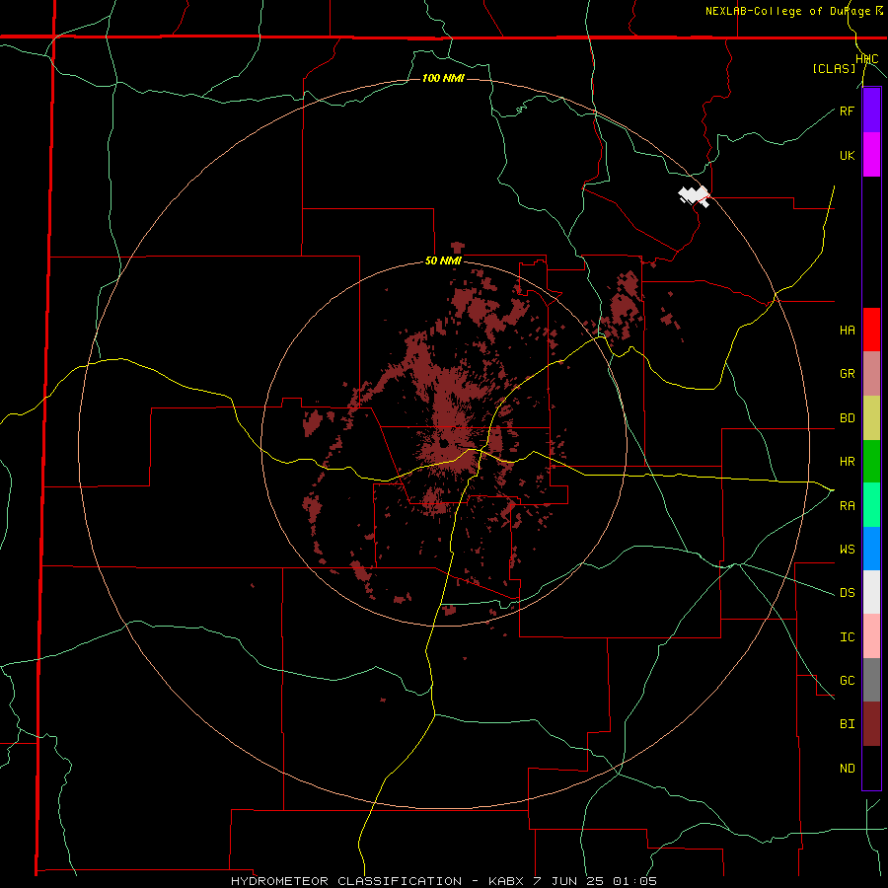
Task: Click the gray GC legend swatch
Action: click(871, 680)
